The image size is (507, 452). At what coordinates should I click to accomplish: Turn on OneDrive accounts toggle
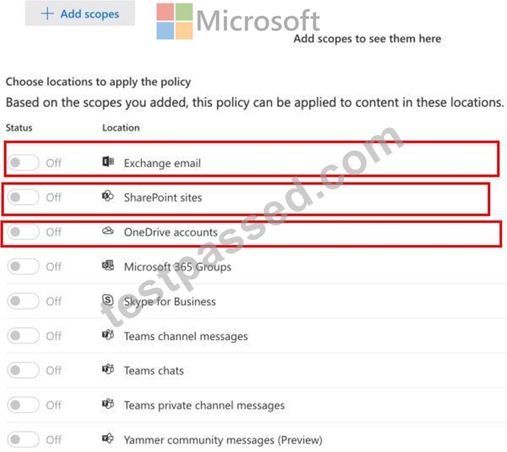tap(23, 232)
